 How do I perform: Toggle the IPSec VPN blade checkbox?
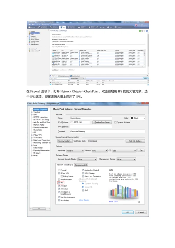[x=59, y=173]
